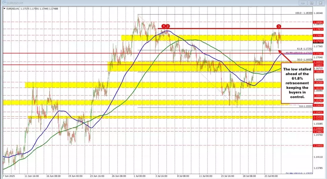Expand the triangle beside EURUSD,H1 label

pos(4,9)
